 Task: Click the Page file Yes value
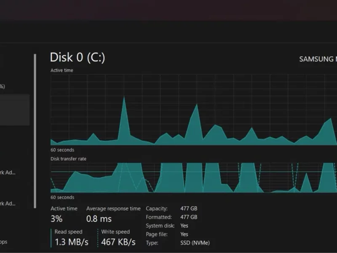(x=184, y=234)
